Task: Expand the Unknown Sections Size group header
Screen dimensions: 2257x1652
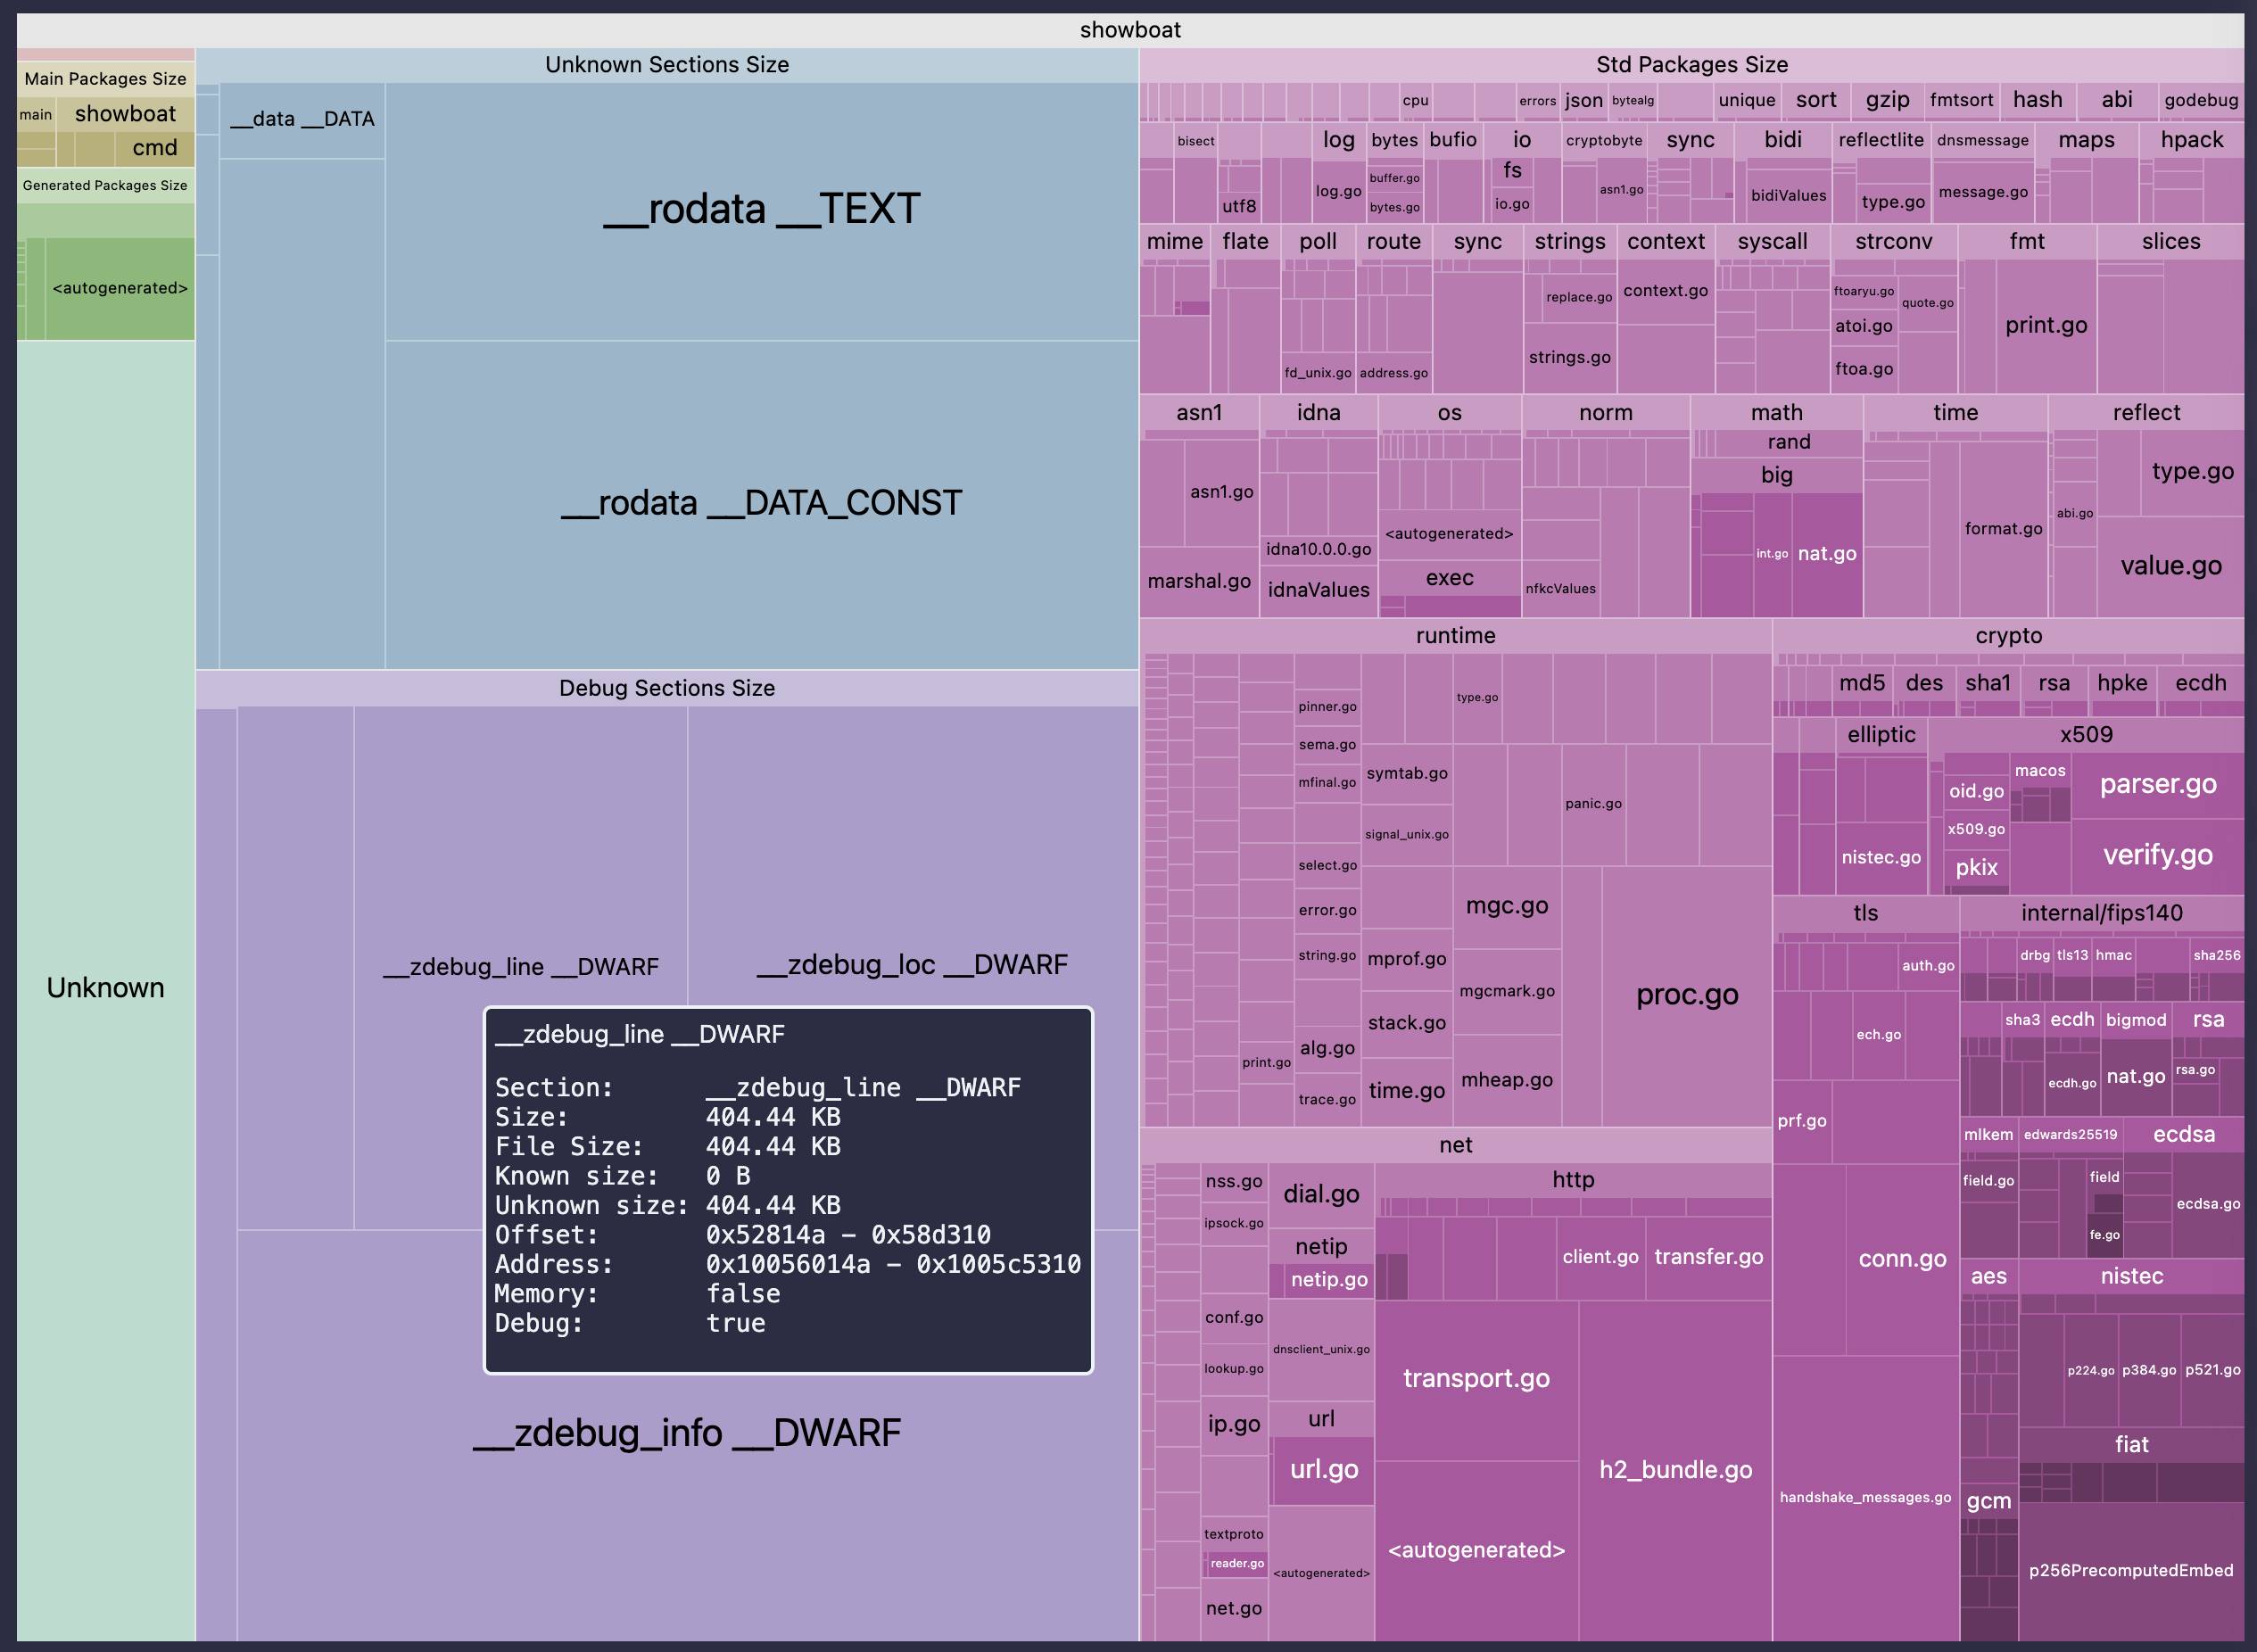Action: click(x=667, y=64)
